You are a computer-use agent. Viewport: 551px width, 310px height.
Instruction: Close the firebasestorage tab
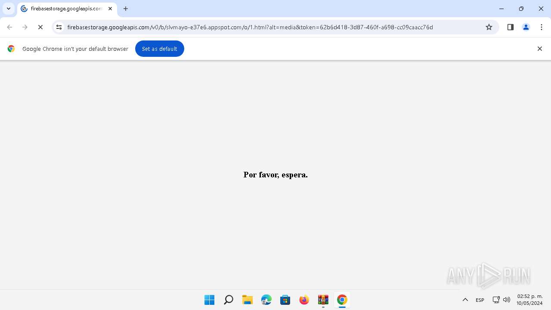coord(110,9)
